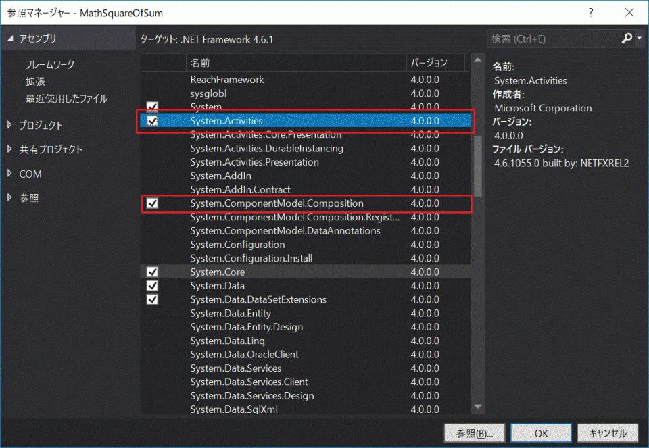Select System.Activities.DurableInstancing row
Screen dimensions: 649x448
(x=306, y=148)
